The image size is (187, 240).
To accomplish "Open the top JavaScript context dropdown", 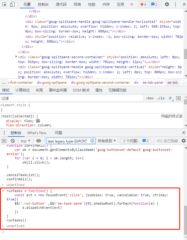I will [x=25, y=141].
